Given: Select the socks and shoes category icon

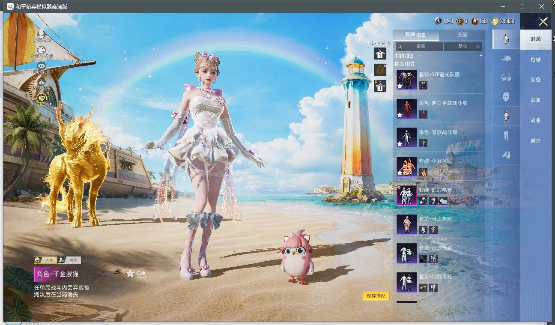Looking at the screenshot, I should click(x=506, y=155).
